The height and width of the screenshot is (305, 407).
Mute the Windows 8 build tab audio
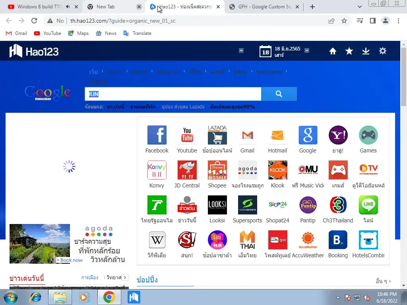tap(68, 7)
